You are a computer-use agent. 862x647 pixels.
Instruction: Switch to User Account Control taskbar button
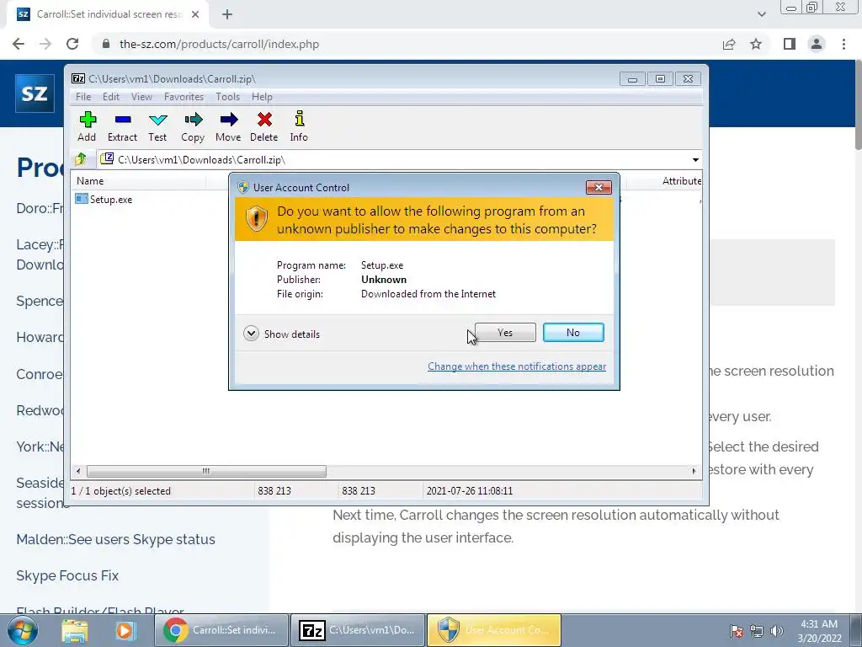coord(493,630)
